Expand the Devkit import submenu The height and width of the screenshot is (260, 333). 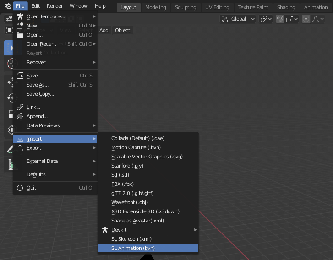tap(148, 230)
